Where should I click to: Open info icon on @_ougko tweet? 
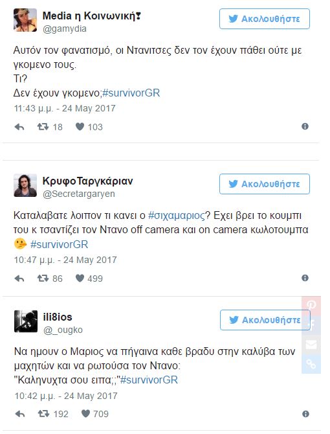point(305,414)
